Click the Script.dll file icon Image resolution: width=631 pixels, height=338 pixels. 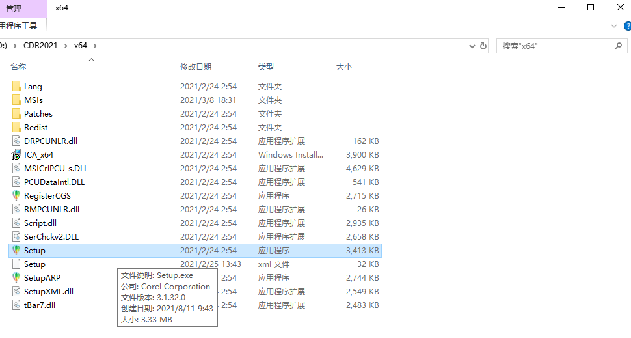[x=16, y=223]
